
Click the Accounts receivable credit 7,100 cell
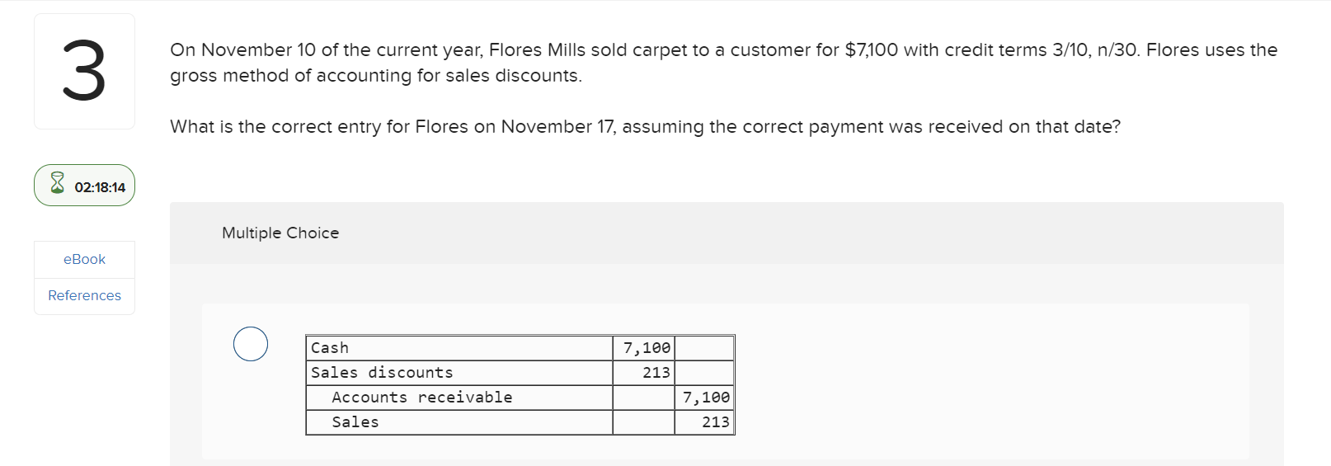pyautogui.click(x=705, y=398)
